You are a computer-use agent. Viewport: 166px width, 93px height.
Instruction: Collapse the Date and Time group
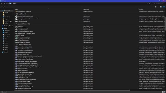coord(21,14)
